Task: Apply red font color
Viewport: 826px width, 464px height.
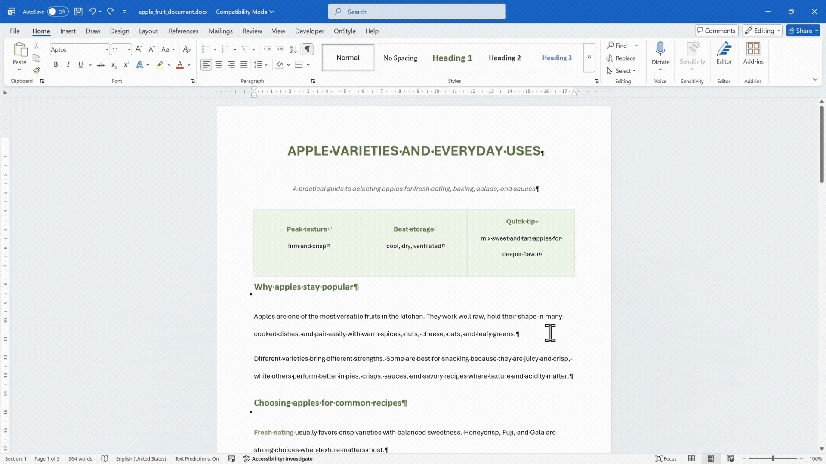Action: click(x=180, y=65)
